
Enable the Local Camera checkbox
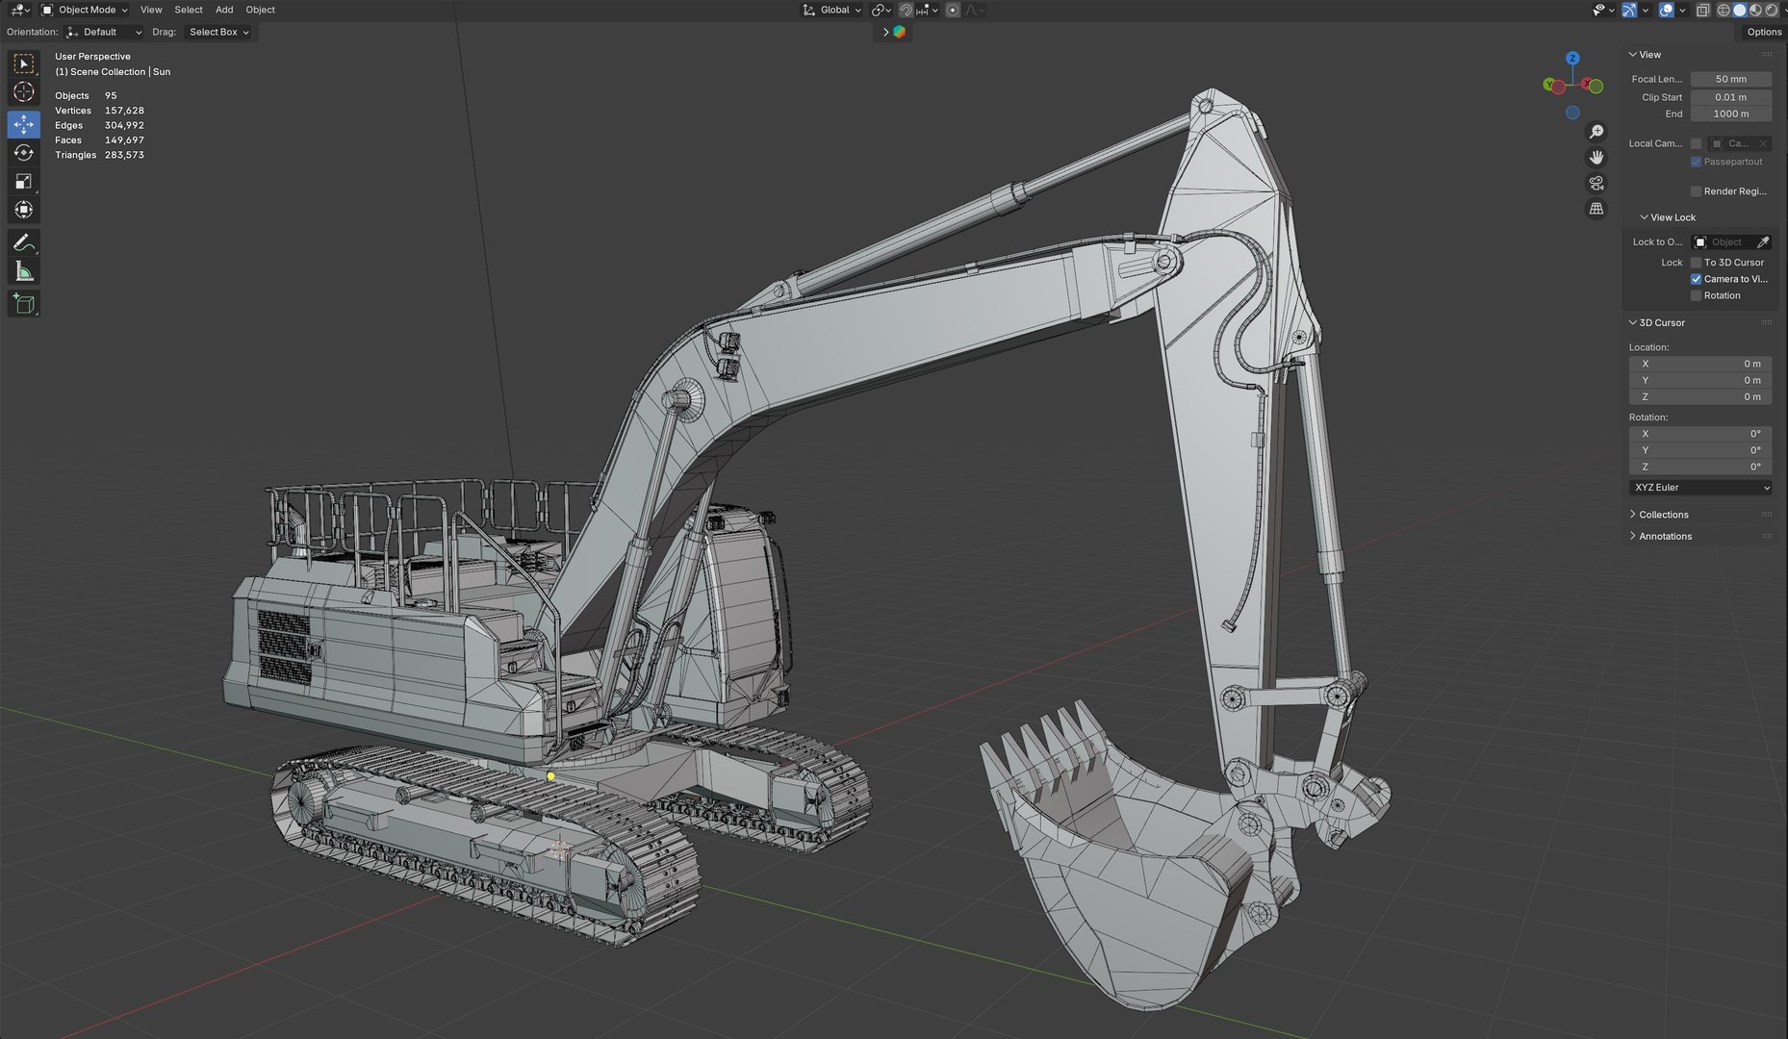[1696, 143]
